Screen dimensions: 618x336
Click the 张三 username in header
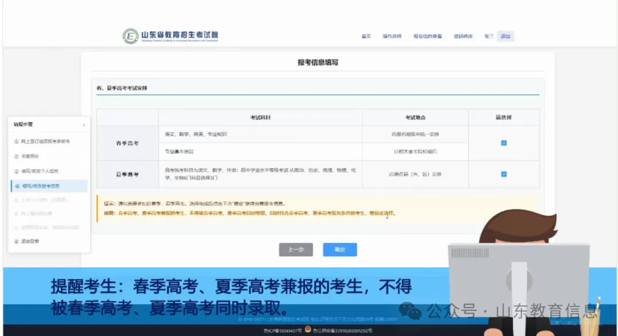(x=489, y=36)
